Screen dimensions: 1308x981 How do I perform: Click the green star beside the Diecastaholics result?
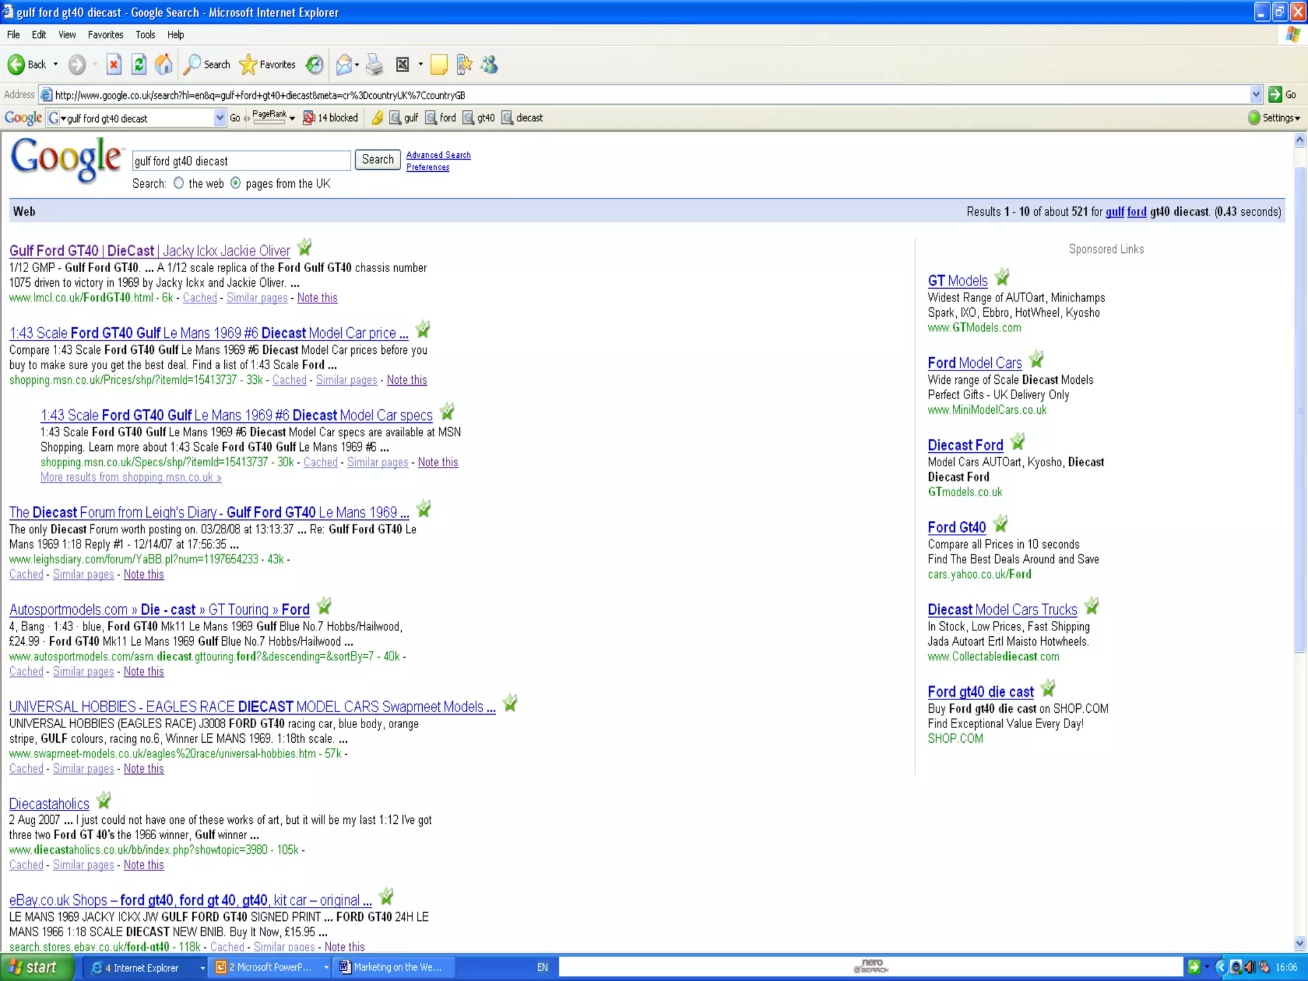(103, 800)
